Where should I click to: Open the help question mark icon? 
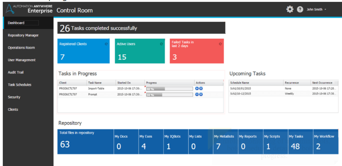[x=300, y=9]
